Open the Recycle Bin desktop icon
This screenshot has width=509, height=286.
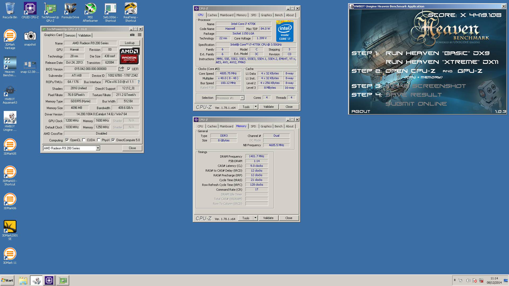click(x=10, y=11)
